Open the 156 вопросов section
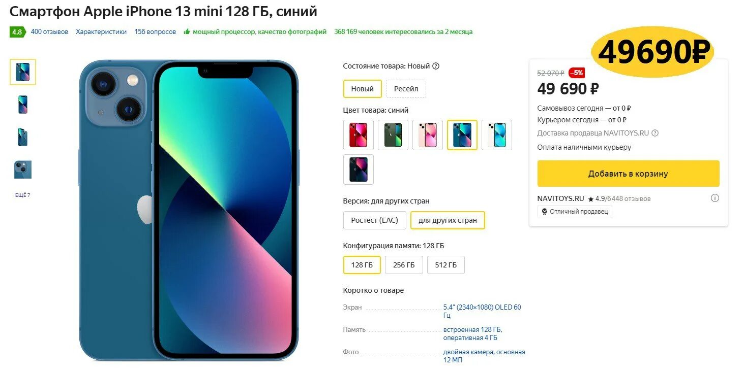This screenshot has width=744, height=372. 155,31
